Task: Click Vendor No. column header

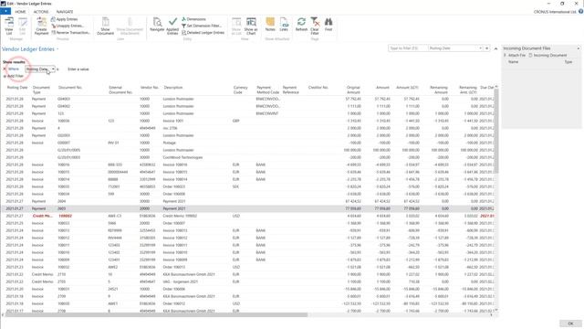Action: [150, 88]
